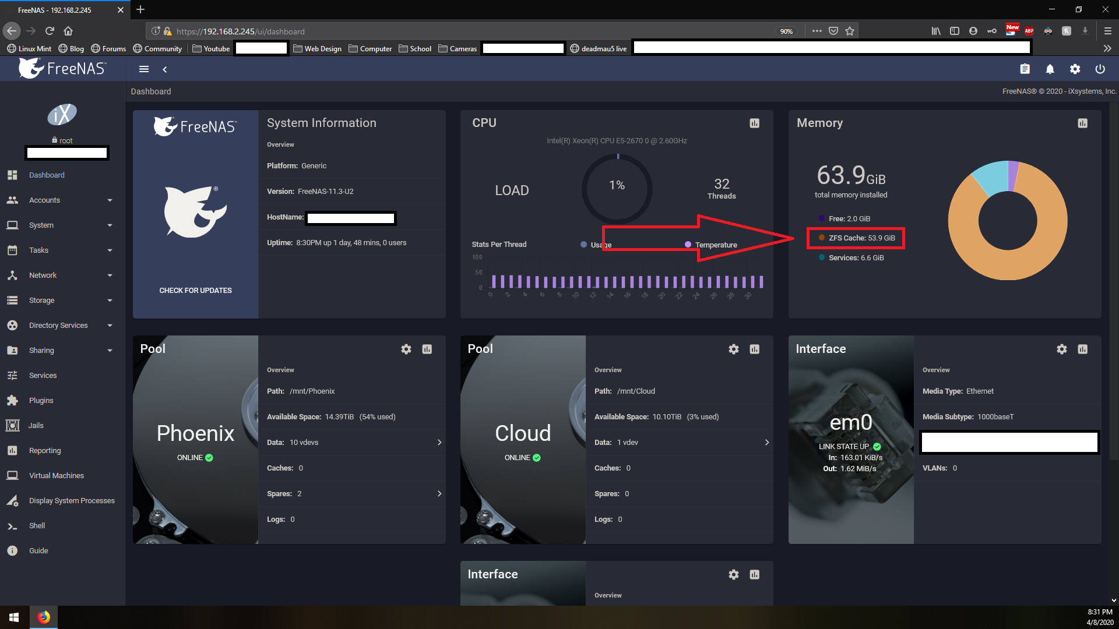Open a new browser tab
This screenshot has width=1119, height=629.
tap(140, 9)
